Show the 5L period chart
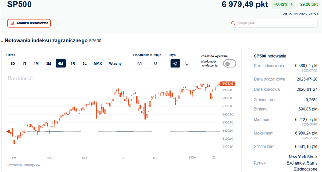 click(x=84, y=64)
